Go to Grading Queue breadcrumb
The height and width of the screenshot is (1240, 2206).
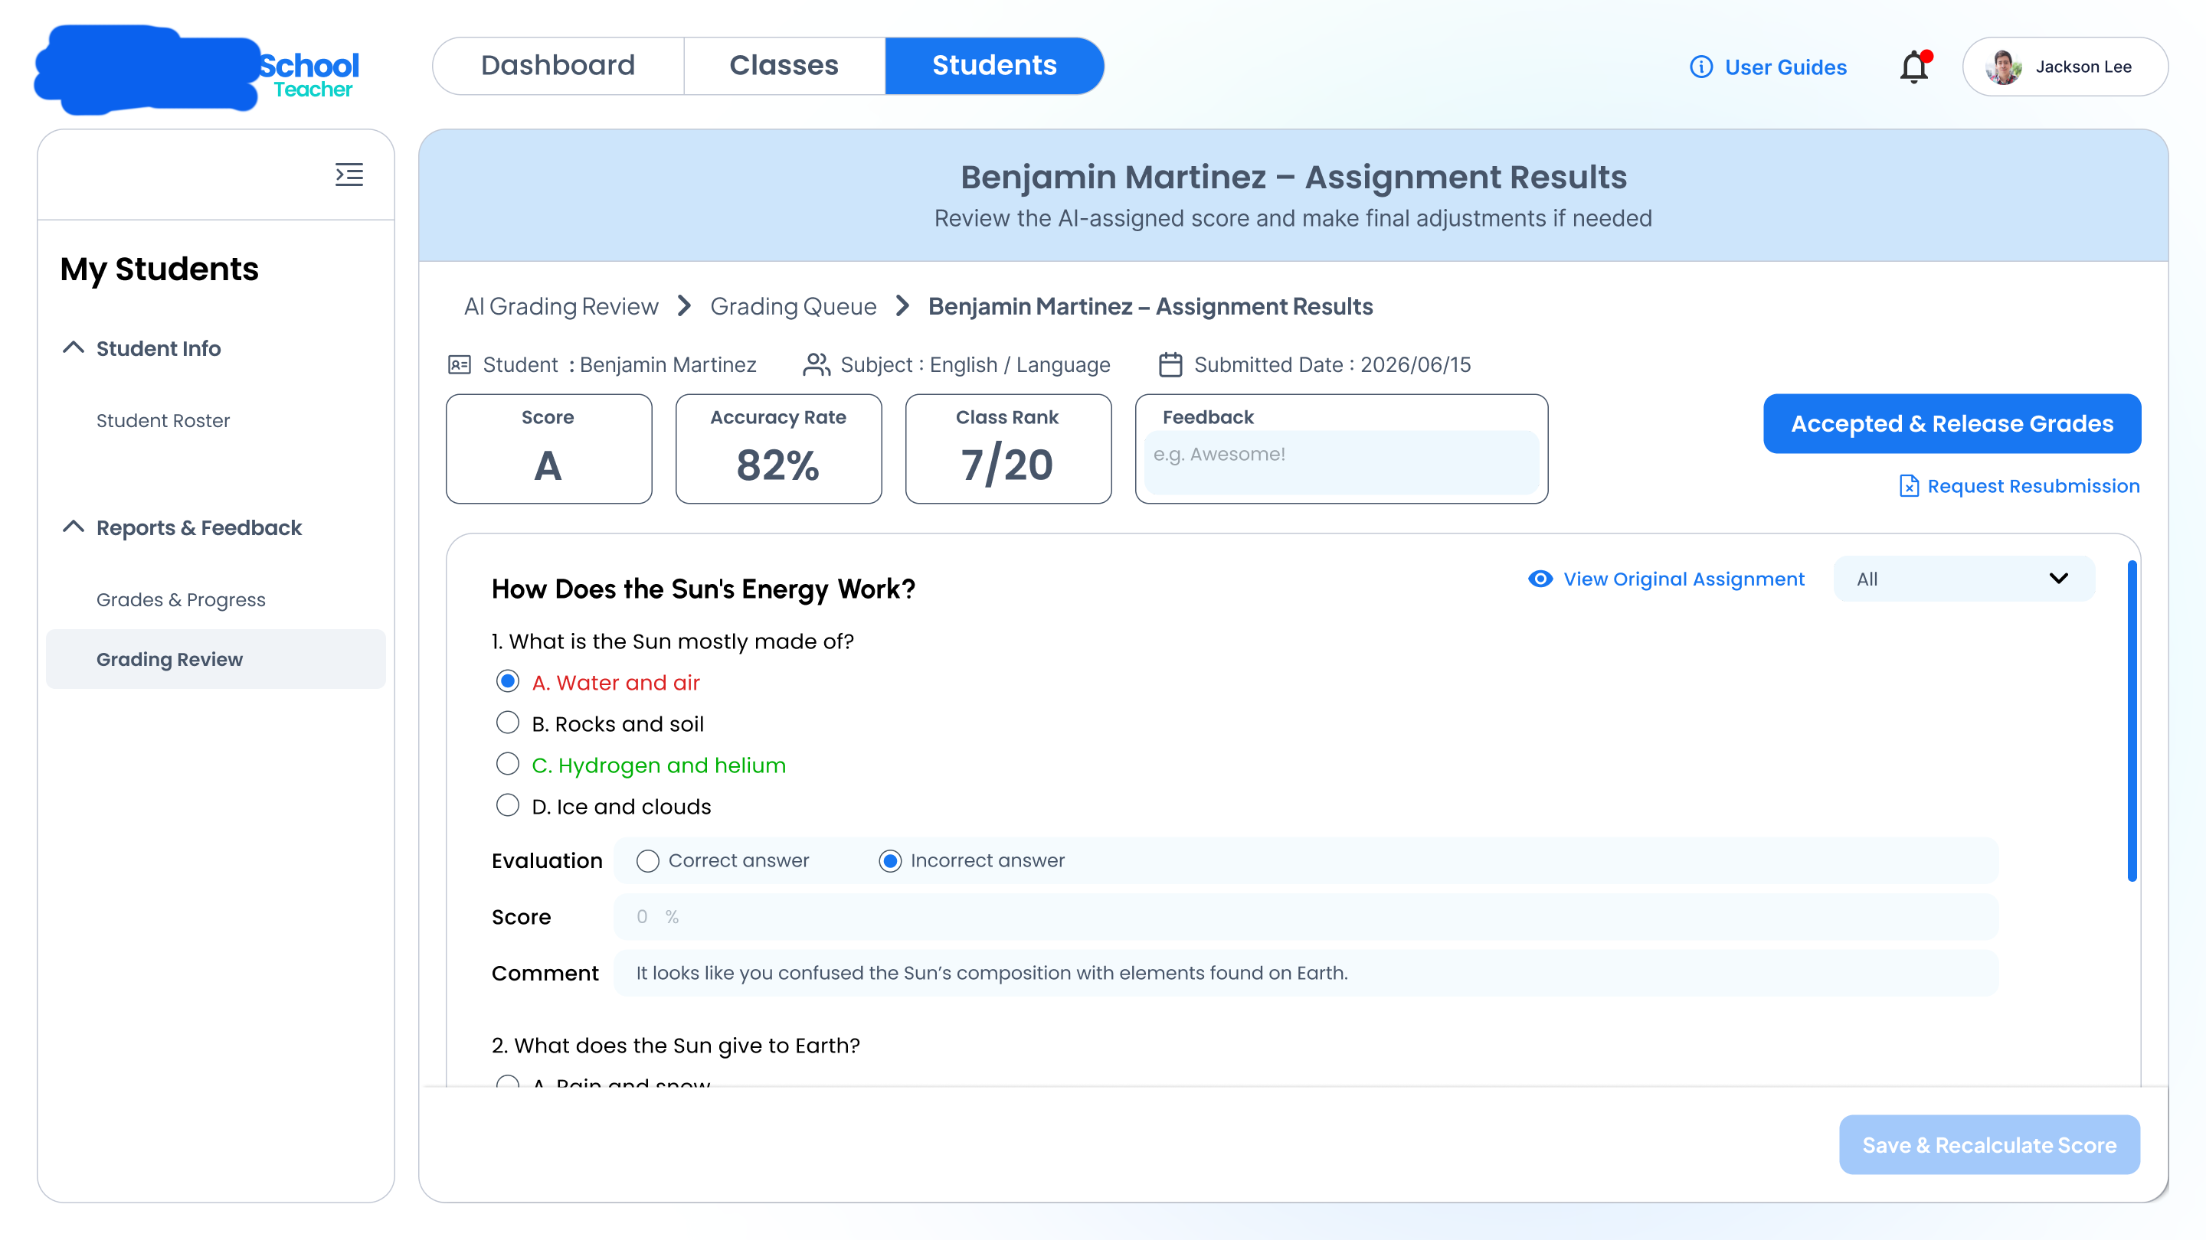click(793, 305)
